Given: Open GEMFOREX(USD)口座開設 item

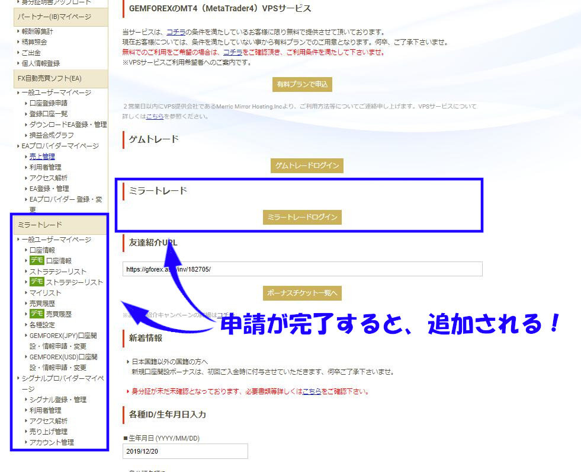Looking at the screenshot, I should (63, 362).
